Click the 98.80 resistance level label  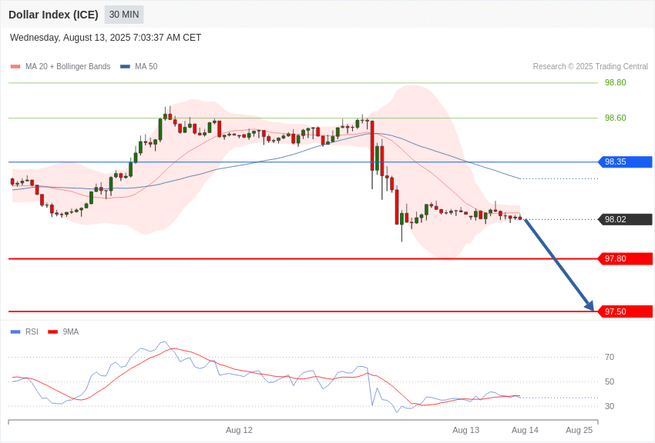[616, 82]
